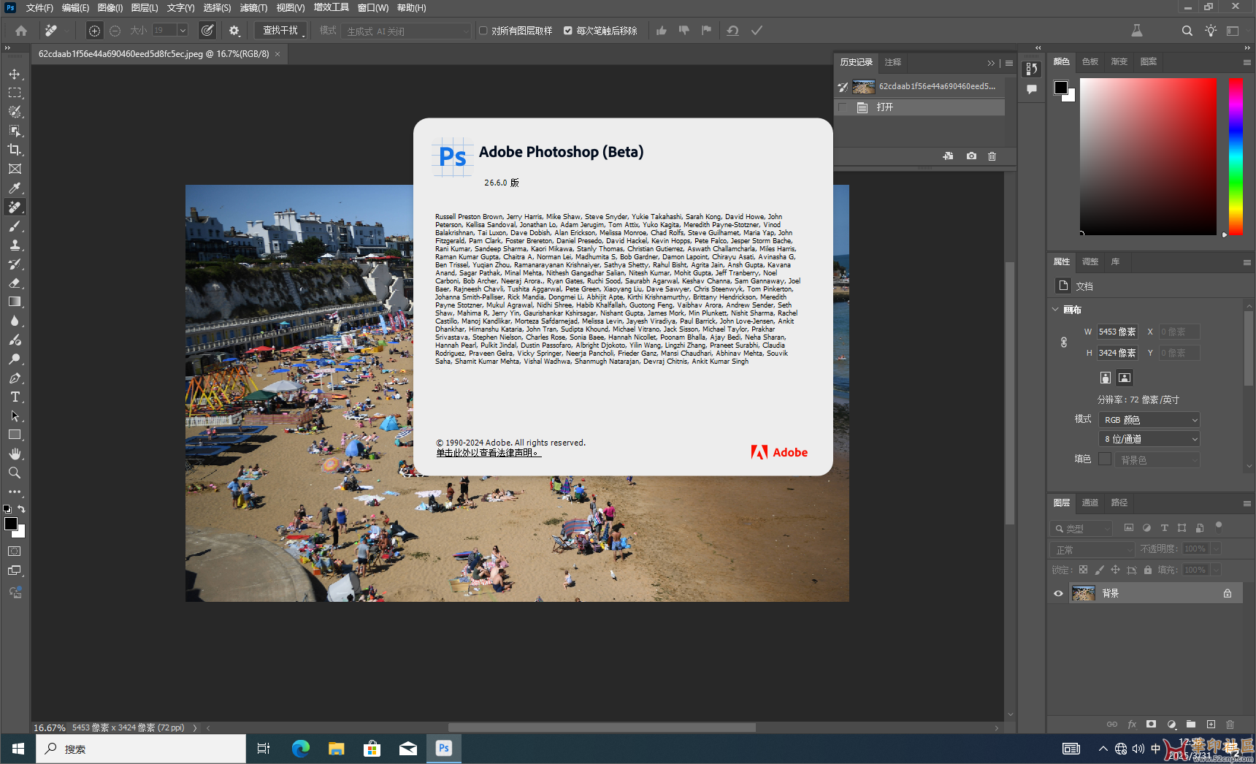Create a new layer icon
This screenshot has width=1256, height=764.
click(x=1211, y=725)
